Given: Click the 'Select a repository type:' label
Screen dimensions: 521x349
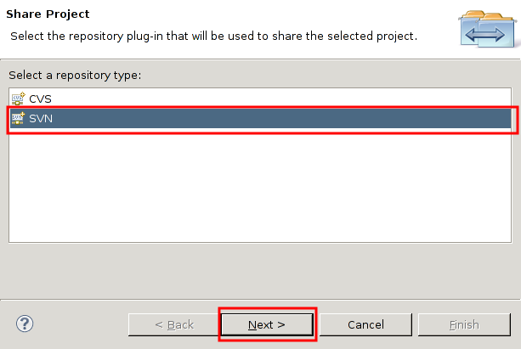Looking at the screenshot, I should pyautogui.click(x=75, y=76).
